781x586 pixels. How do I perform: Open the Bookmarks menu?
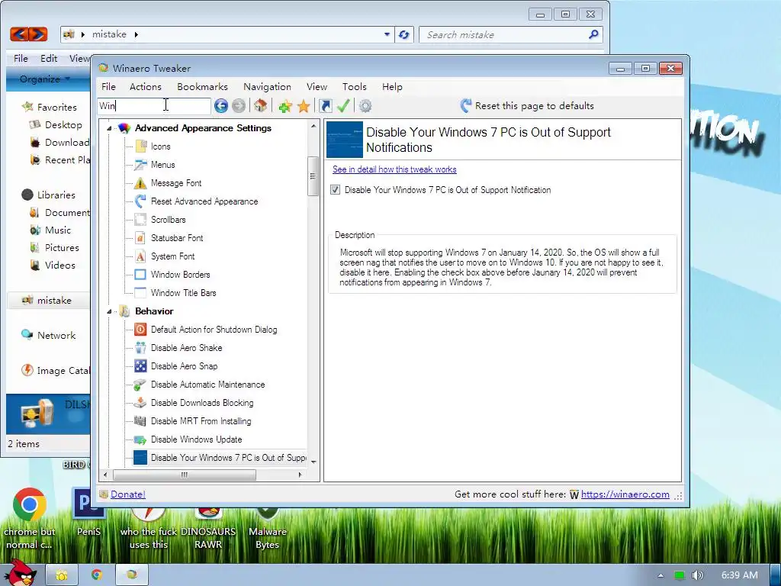coord(202,87)
